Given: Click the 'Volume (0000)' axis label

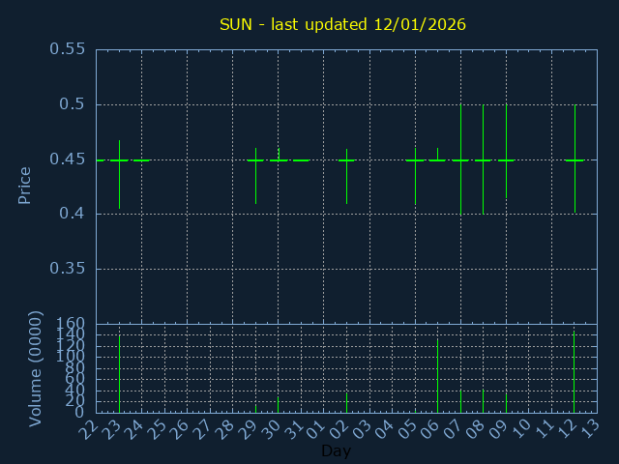Looking at the screenshot, I should [x=36, y=368].
